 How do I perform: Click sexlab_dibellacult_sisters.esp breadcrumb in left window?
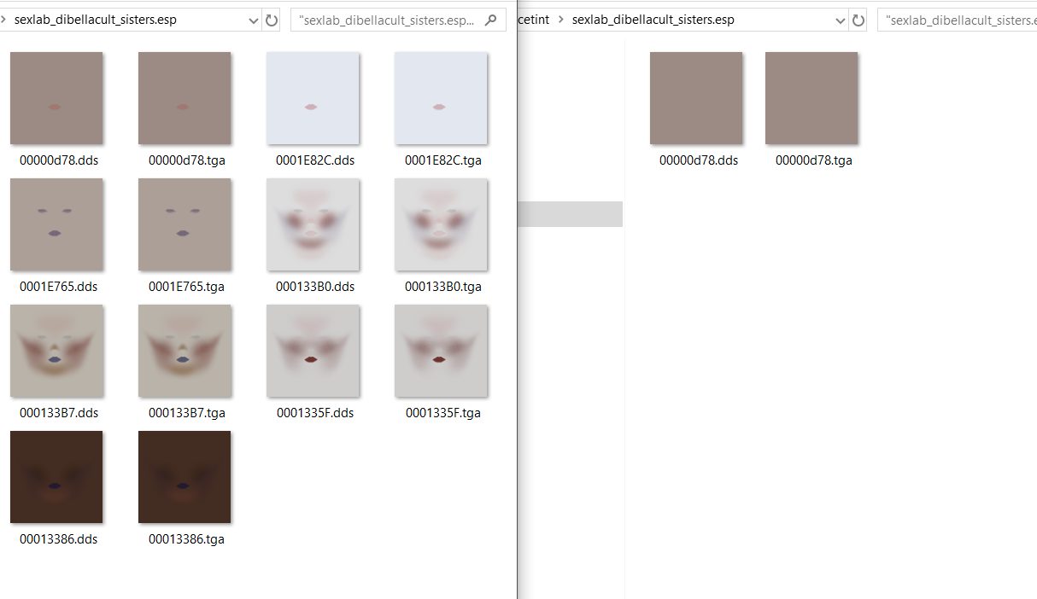click(96, 20)
